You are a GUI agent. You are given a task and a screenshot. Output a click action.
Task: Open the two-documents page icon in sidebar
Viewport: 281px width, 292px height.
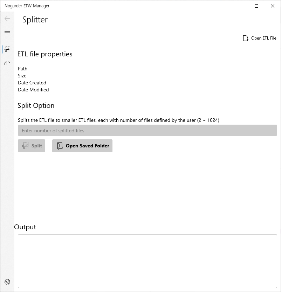[7, 63]
